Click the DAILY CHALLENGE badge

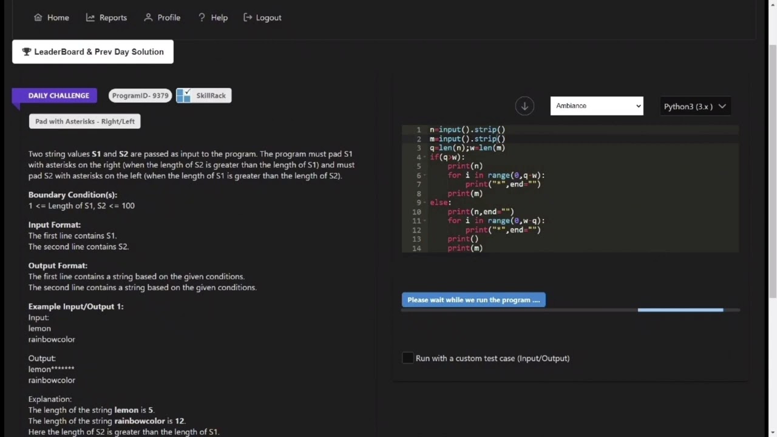click(x=58, y=95)
